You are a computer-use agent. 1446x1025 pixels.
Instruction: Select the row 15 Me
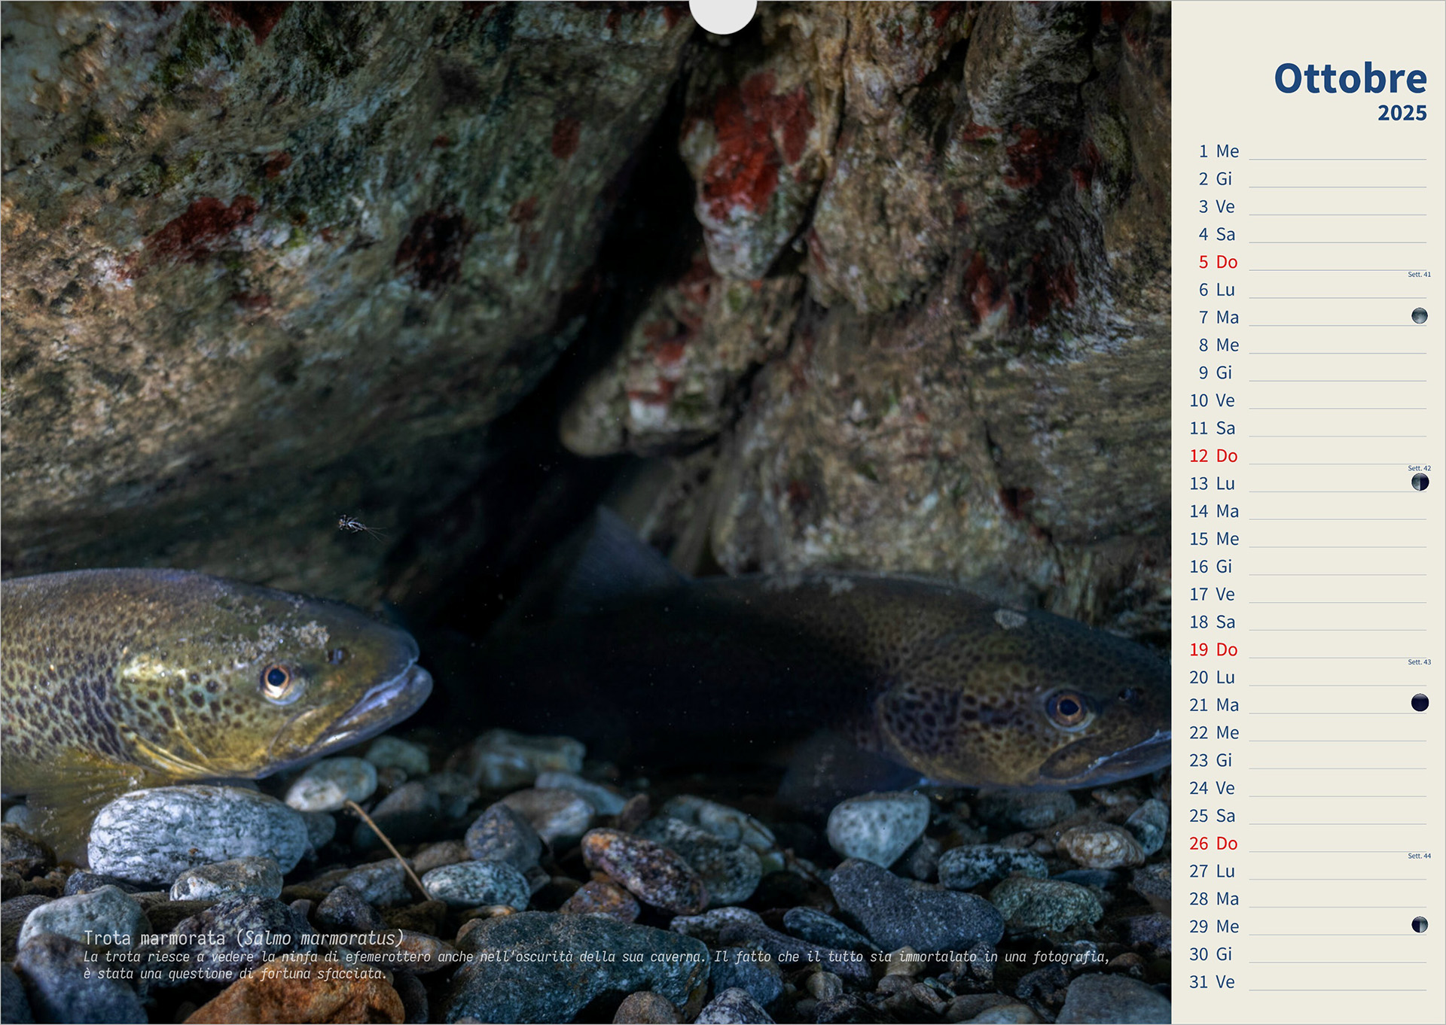click(x=1308, y=539)
